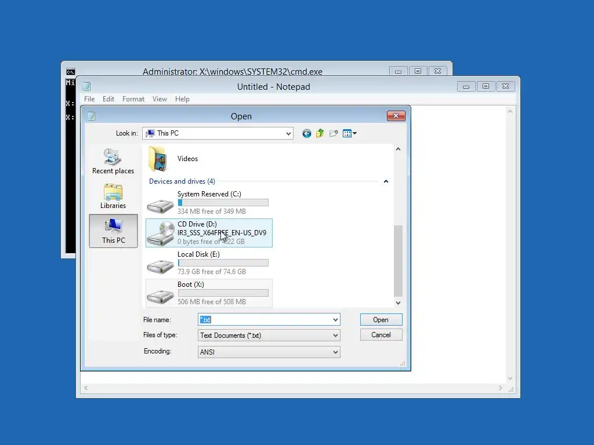The height and width of the screenshot is (445, 594).
Task: Select the CD Drive (D:) disc icon
Action: (161, 234)
